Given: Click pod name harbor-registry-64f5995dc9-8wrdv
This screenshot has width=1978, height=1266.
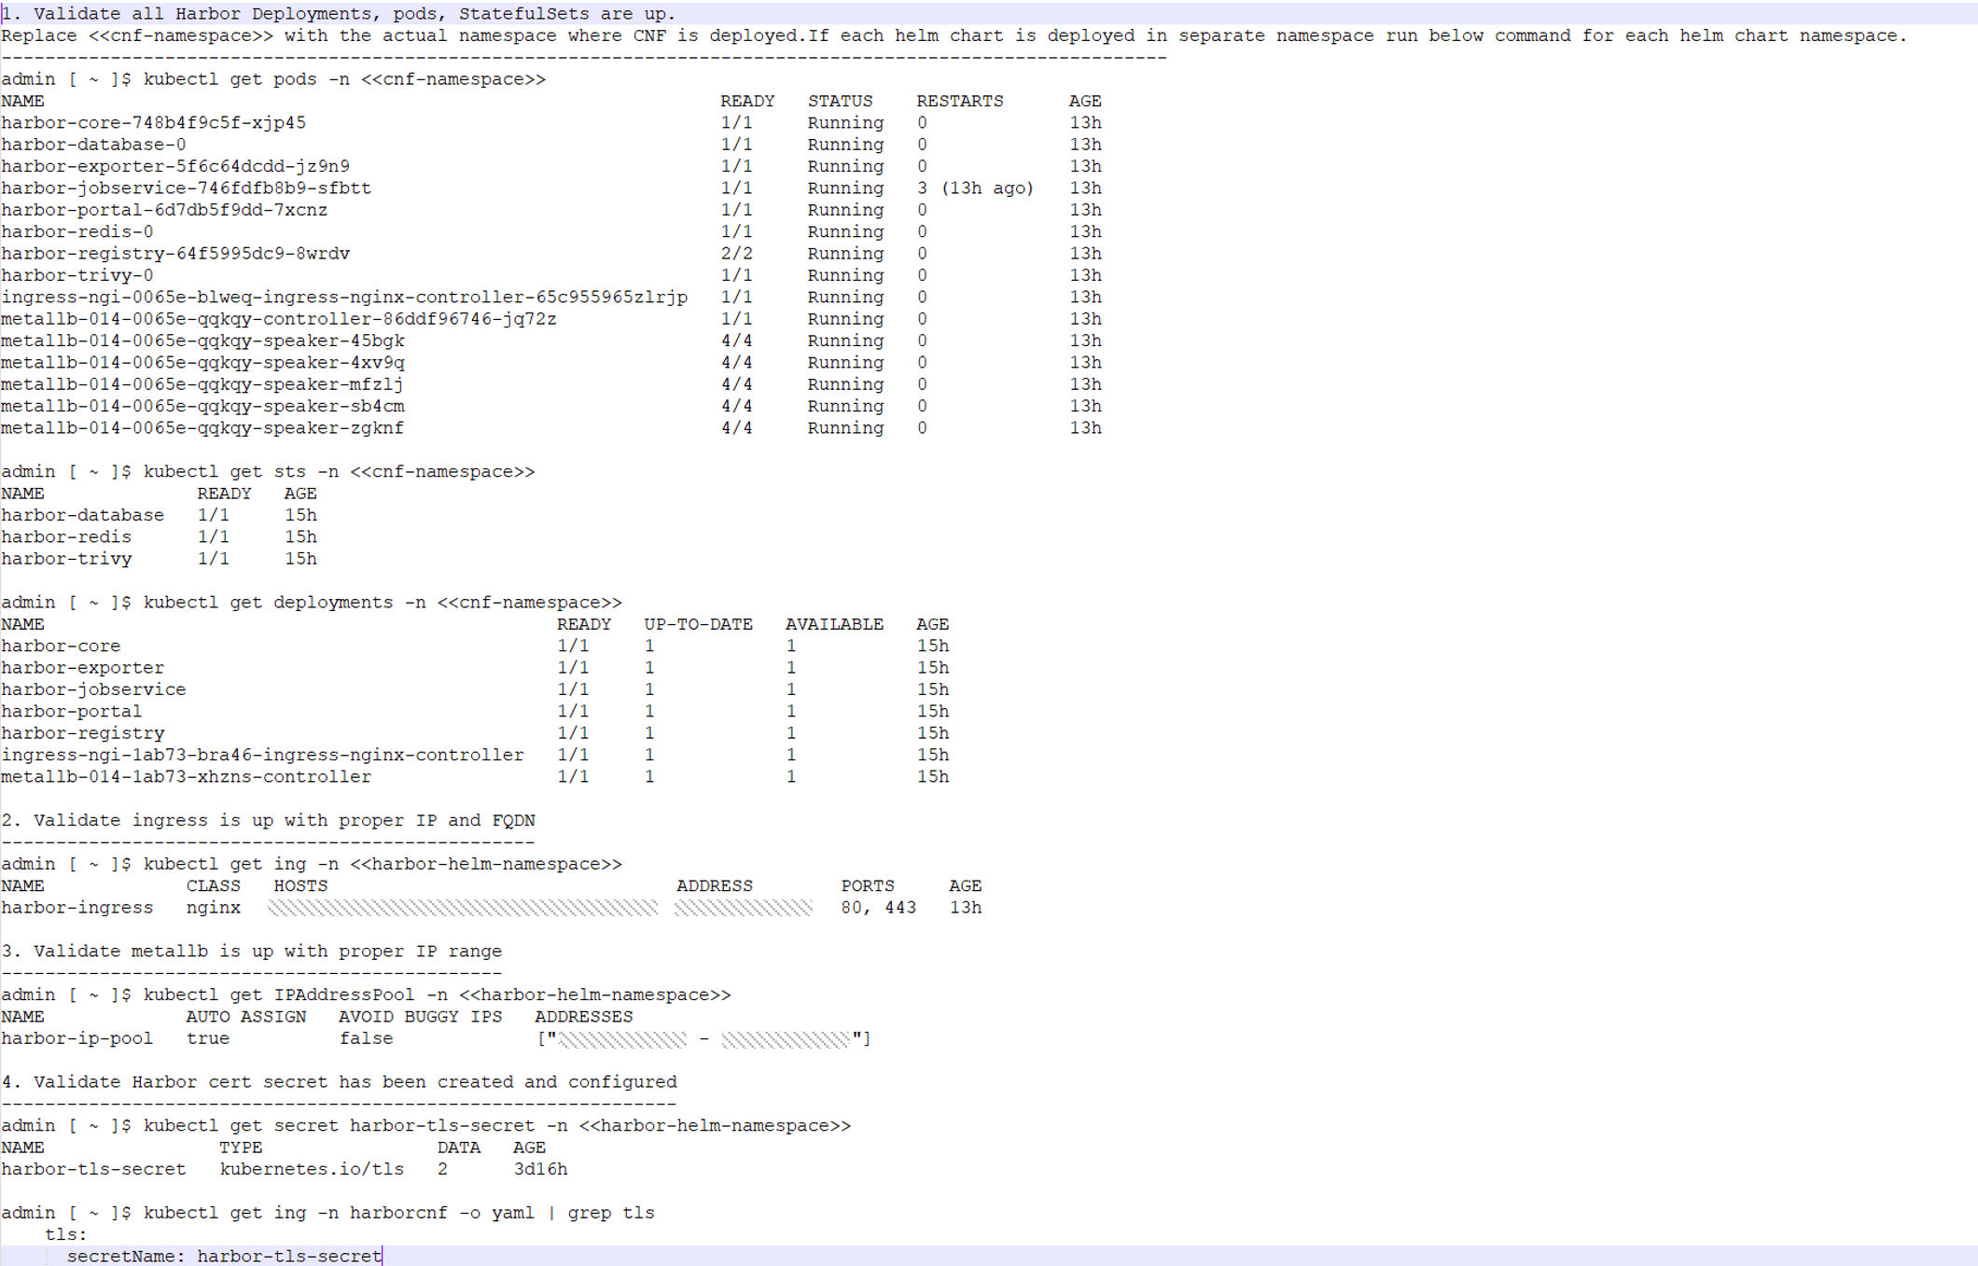Looking at the screenshot, I should click(x=175, y=254).
